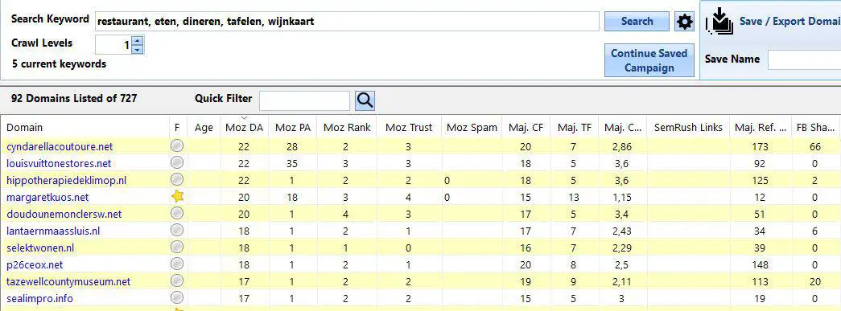
Task: Decrease Crawl Levels with down arrow
Action: pyautogui.click(x=138, y=50)
